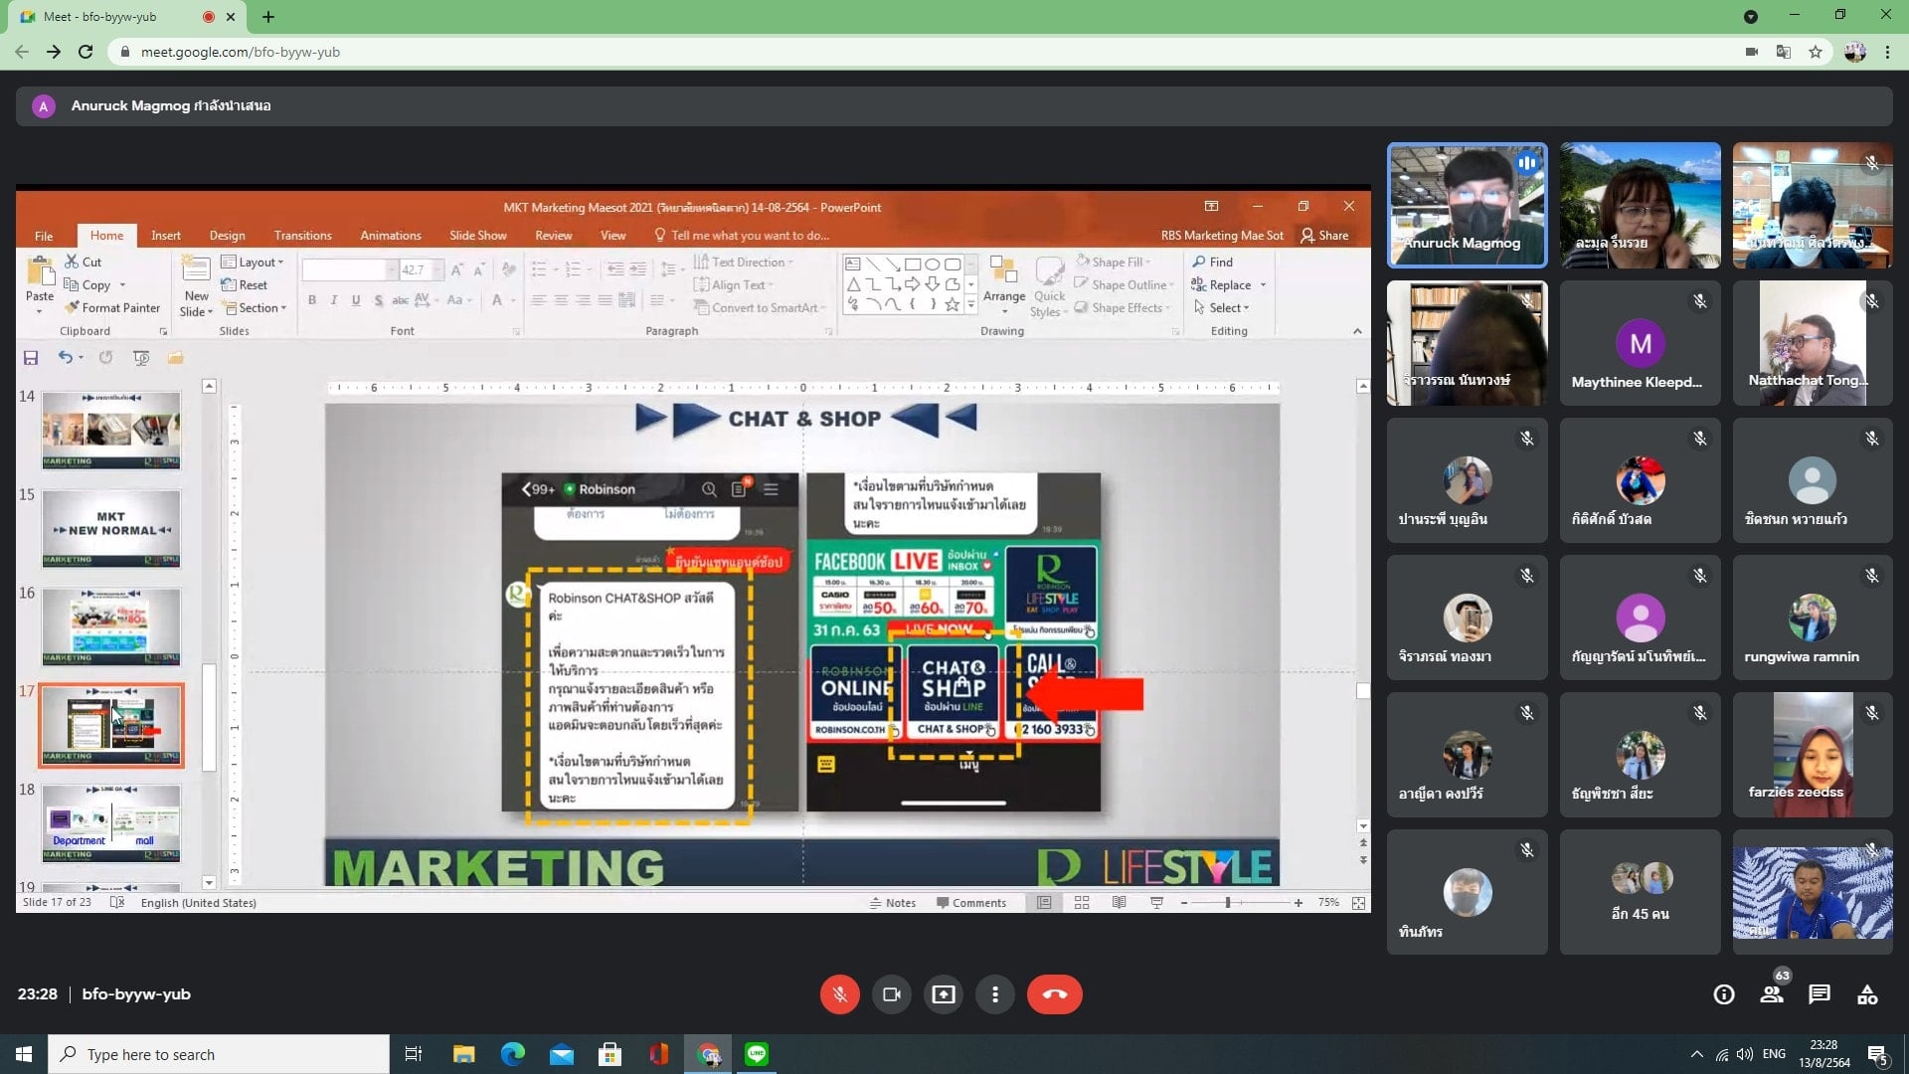Open Meet activities icon

1867,994
